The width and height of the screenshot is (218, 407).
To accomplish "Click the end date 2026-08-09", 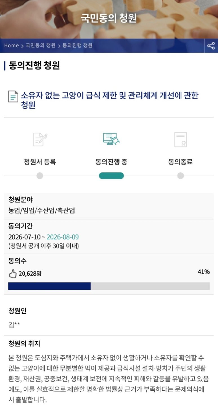I will [x=63, y=237].
